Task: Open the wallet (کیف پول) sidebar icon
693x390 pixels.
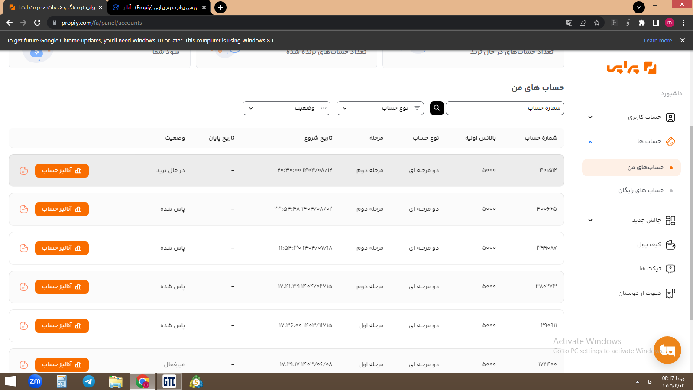Action: click(x=670, y=245)
